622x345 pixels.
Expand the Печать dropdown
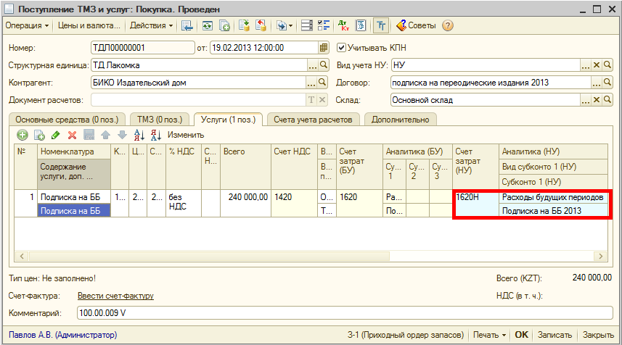[488, 335]
